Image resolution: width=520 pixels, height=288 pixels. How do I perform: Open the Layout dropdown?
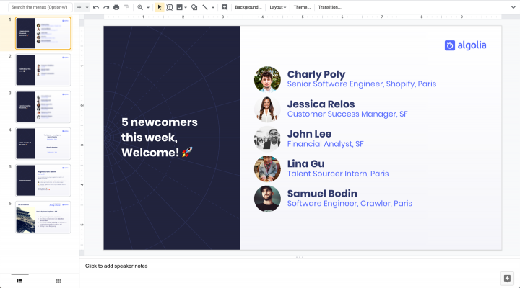point(277,7)
